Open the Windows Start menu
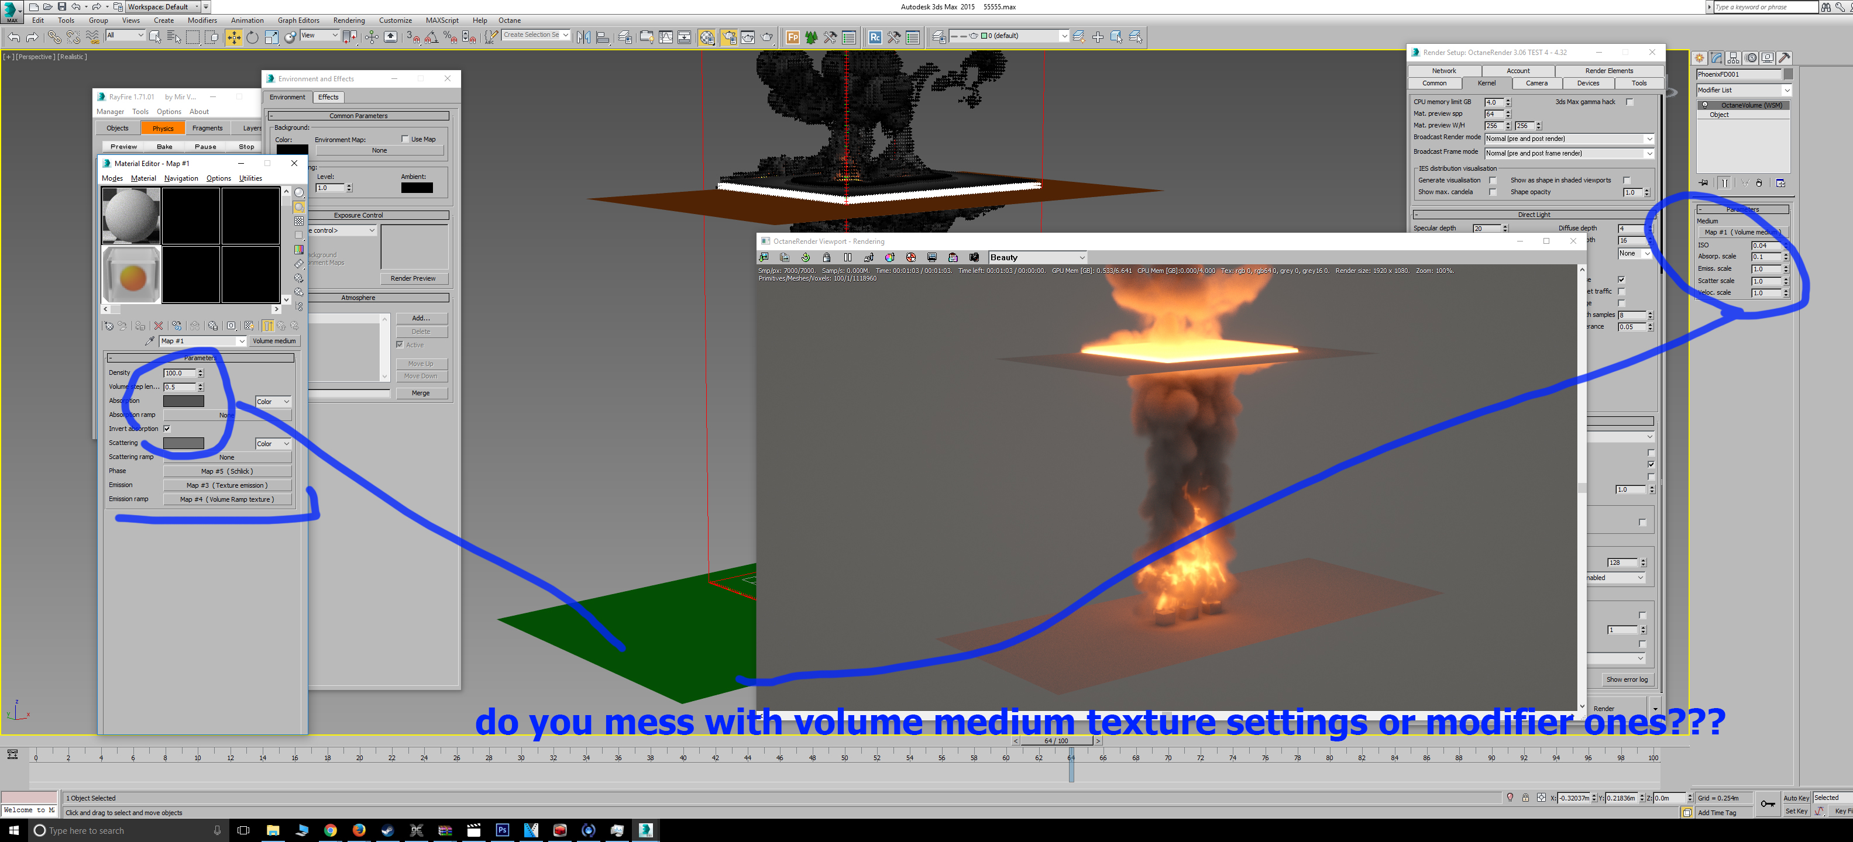 [13, 830]
